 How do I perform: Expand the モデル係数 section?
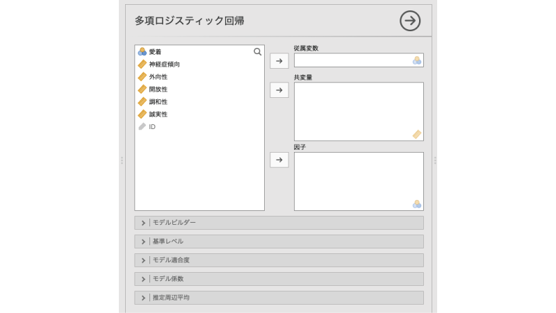tap(279, 279)
